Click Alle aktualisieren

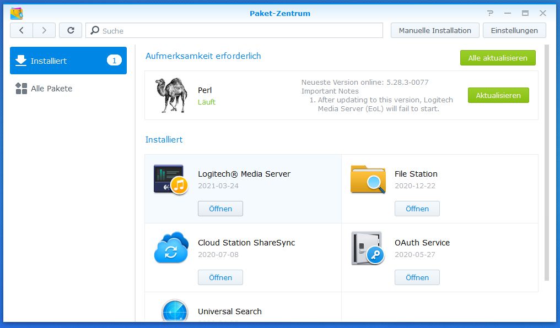[x=498, y=58]
